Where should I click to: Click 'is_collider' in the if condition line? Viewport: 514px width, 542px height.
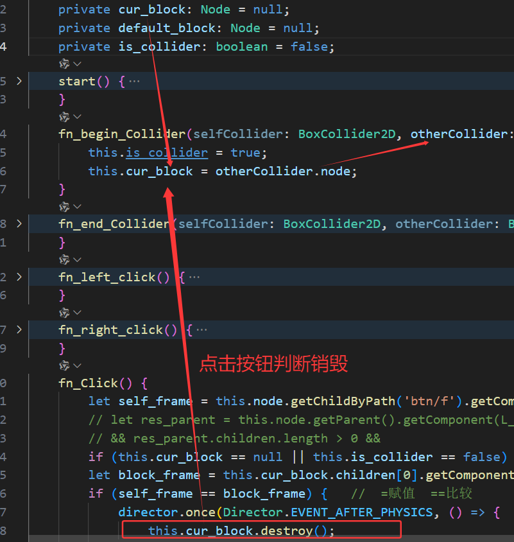pyautogui.click(x=392, y=457)
